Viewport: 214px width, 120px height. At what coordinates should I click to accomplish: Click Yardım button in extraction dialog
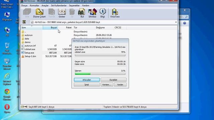[x=120, y=85]
